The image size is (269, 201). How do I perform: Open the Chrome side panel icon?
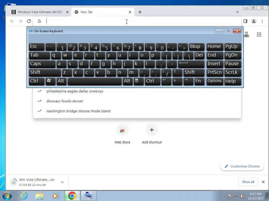point(245,21)
